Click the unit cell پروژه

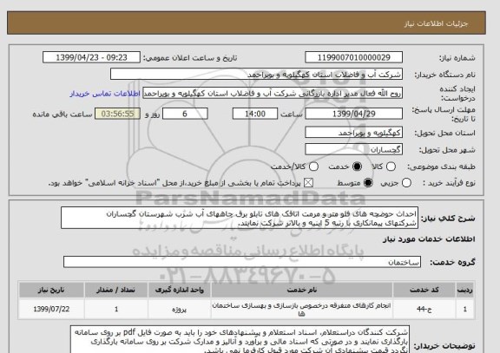click(179, 309)
